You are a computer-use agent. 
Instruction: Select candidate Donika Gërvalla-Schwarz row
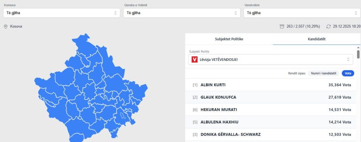tap(272, 134)
